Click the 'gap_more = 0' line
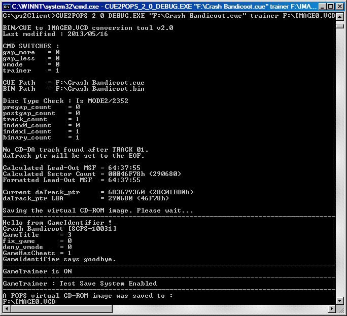 pyautogui.click(x=31, y=52)
